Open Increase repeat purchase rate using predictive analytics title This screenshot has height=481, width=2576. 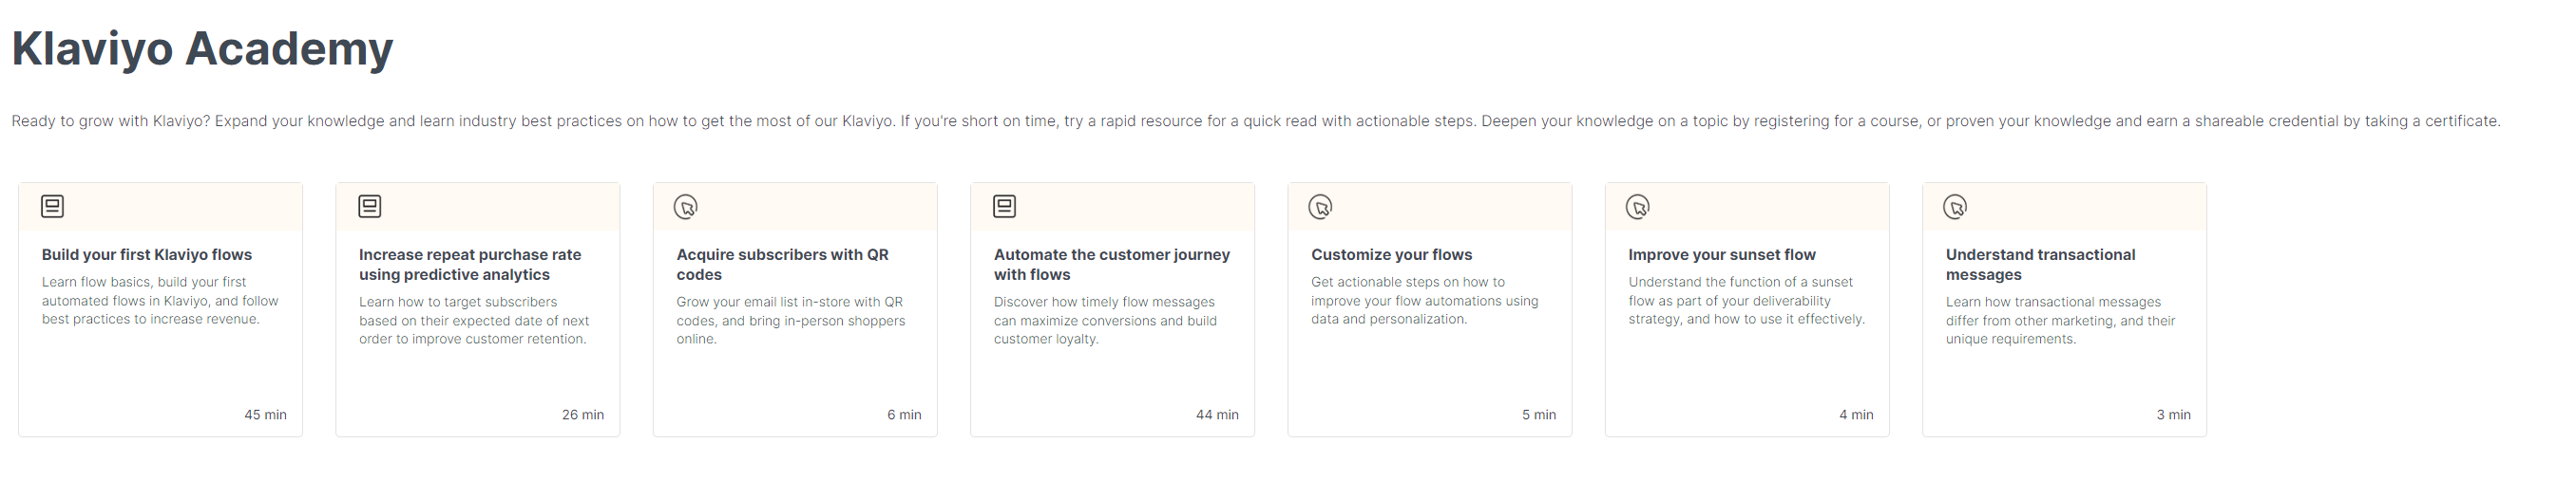click(470, 265)
